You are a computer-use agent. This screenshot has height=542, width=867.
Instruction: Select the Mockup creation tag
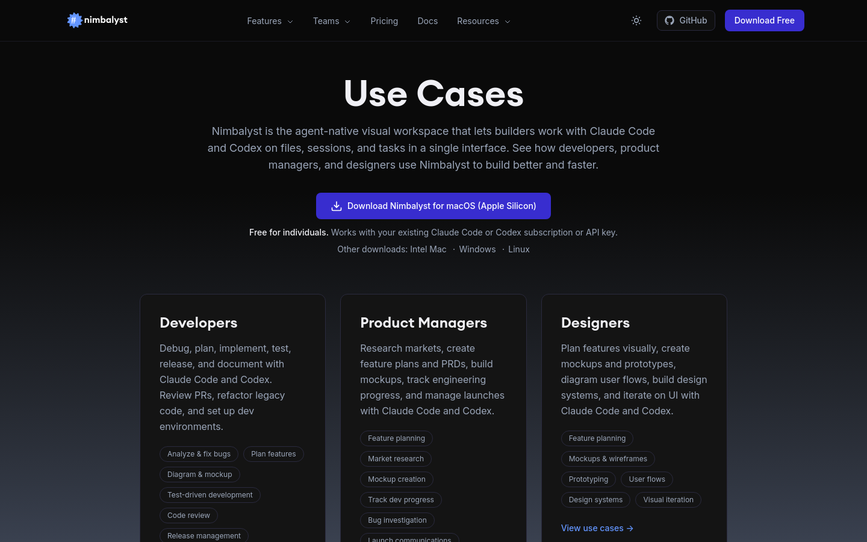[x=397, y=479]
